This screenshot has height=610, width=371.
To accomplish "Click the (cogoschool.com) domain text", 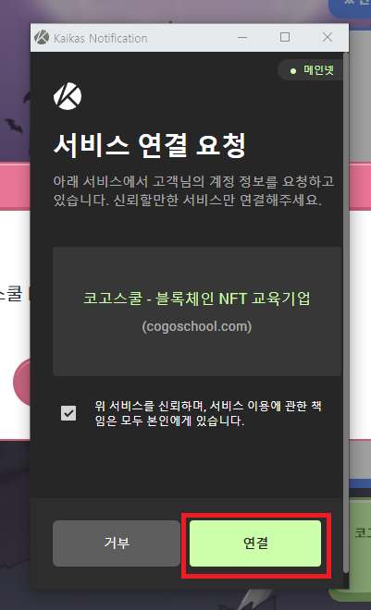I will point(197,326).
